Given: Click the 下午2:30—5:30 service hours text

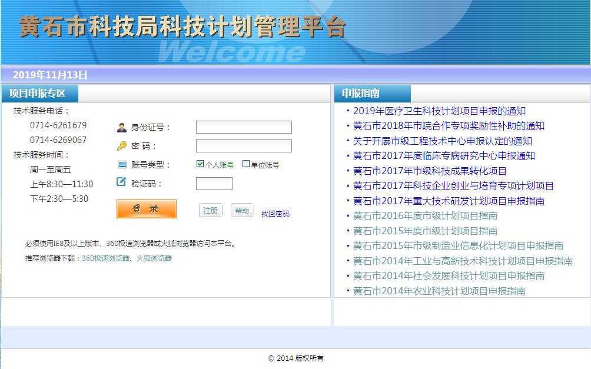Looking at the screenshot, I should (x=59, y=199).
